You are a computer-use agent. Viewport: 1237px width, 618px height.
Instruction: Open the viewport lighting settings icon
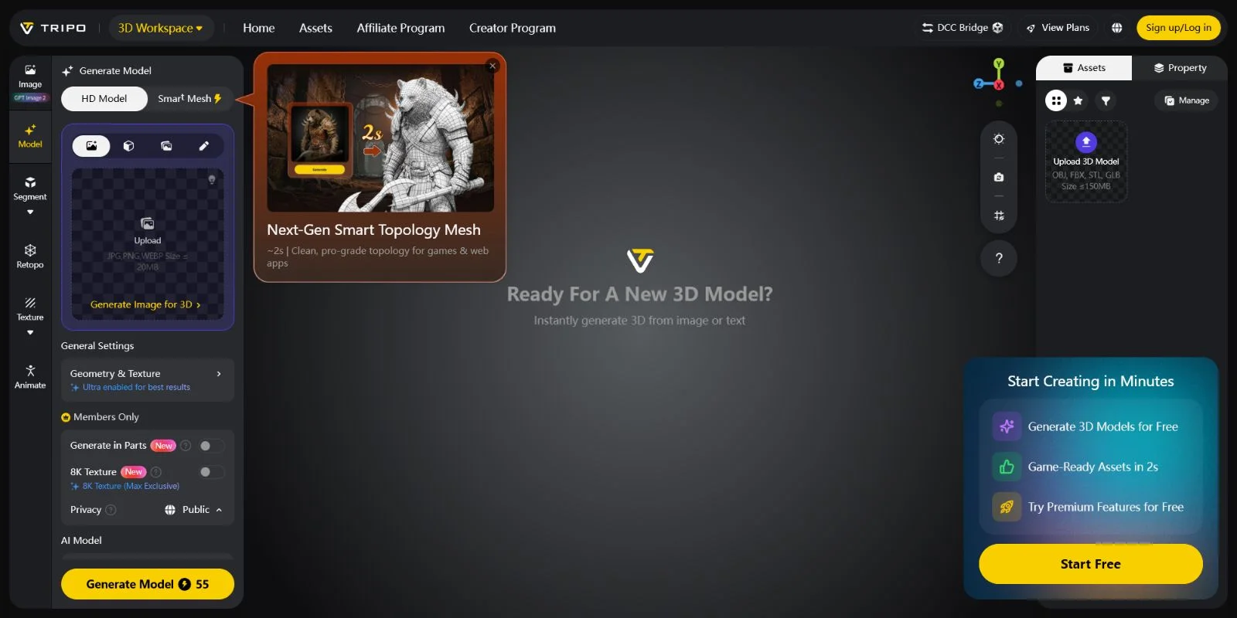pos(999,139)
